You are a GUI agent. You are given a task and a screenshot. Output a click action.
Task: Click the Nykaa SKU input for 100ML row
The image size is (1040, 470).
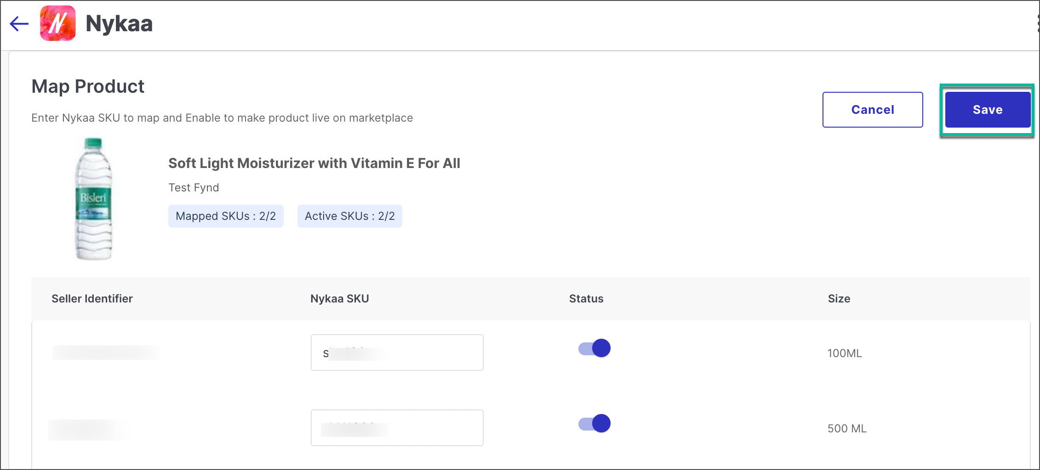point(396,352)
